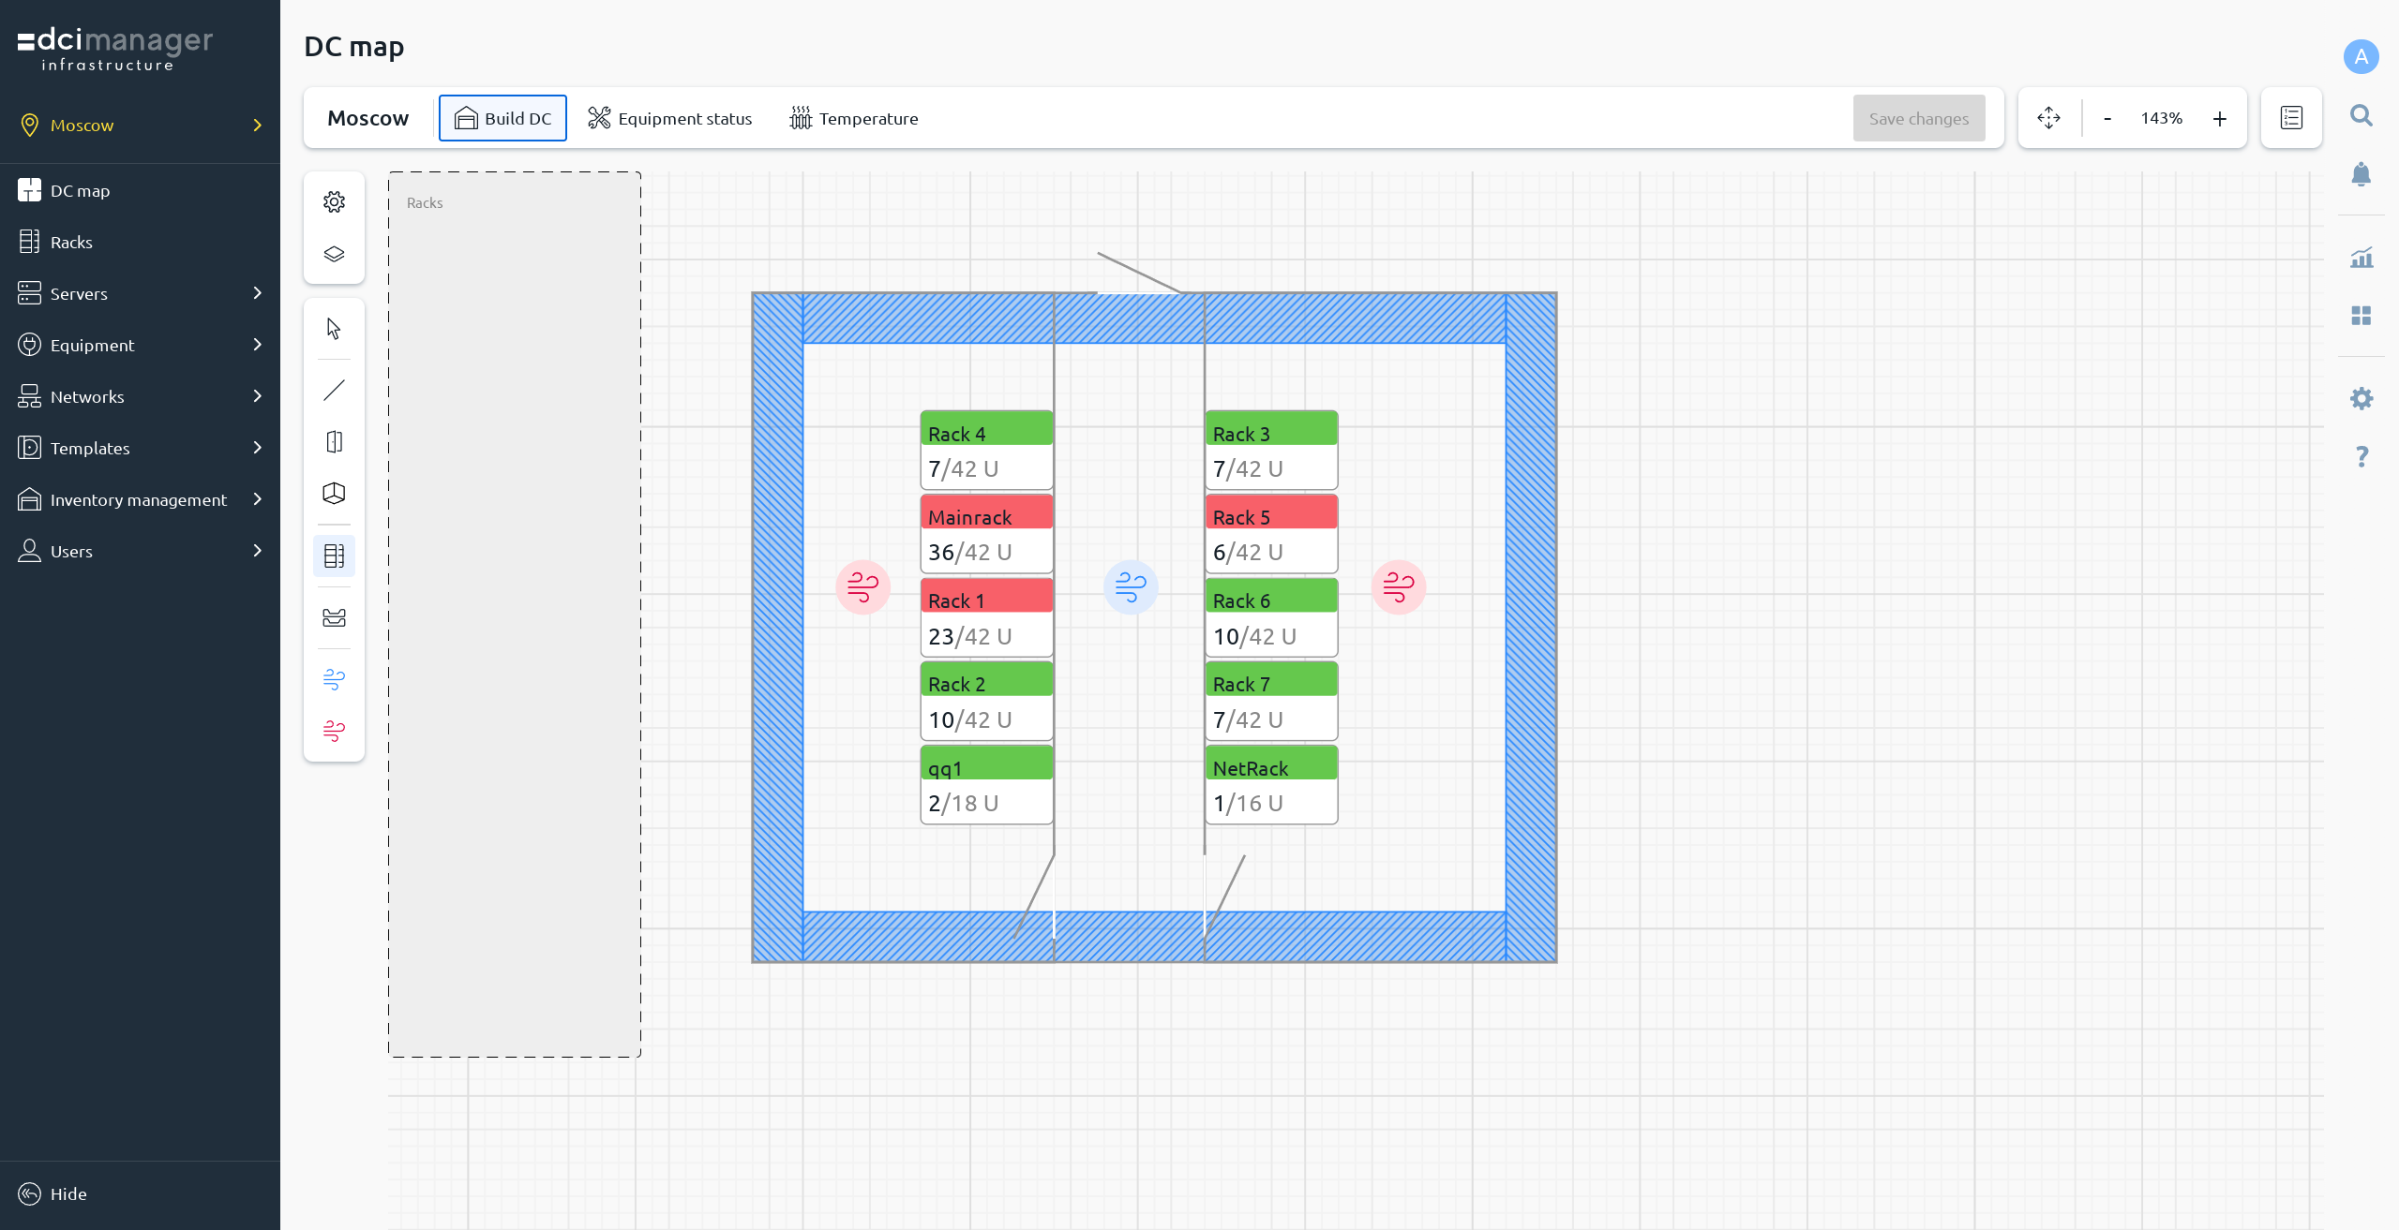2399x1230 pixels.
Task: Select the rack placement tool
Action: (x=334, y=556)
